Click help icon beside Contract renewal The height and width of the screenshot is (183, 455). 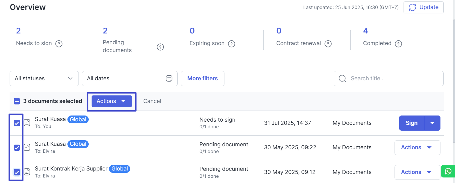[x=328, y=44]
